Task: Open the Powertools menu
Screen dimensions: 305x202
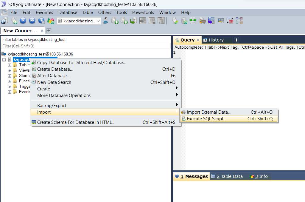Action: (143, 13)
